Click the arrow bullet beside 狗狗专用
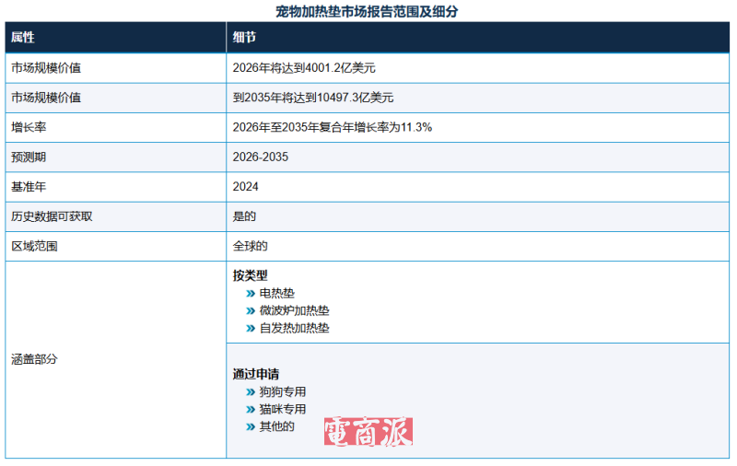737x466 pixels. pyautogui.click(x=251, y=391)
